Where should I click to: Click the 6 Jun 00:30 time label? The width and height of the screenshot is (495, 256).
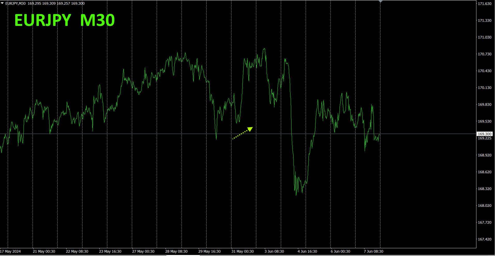pos(340,251)
